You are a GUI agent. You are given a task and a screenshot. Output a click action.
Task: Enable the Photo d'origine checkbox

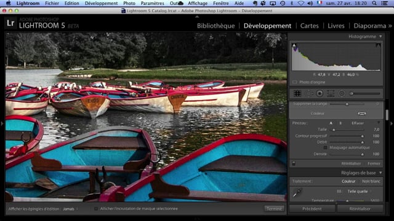295,82
